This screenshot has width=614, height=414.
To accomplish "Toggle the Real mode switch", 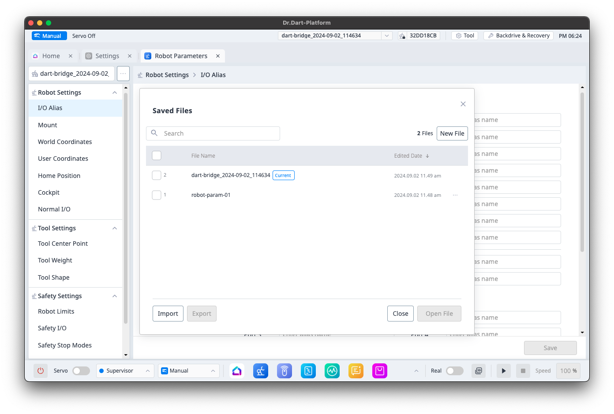I will (454, 371).
